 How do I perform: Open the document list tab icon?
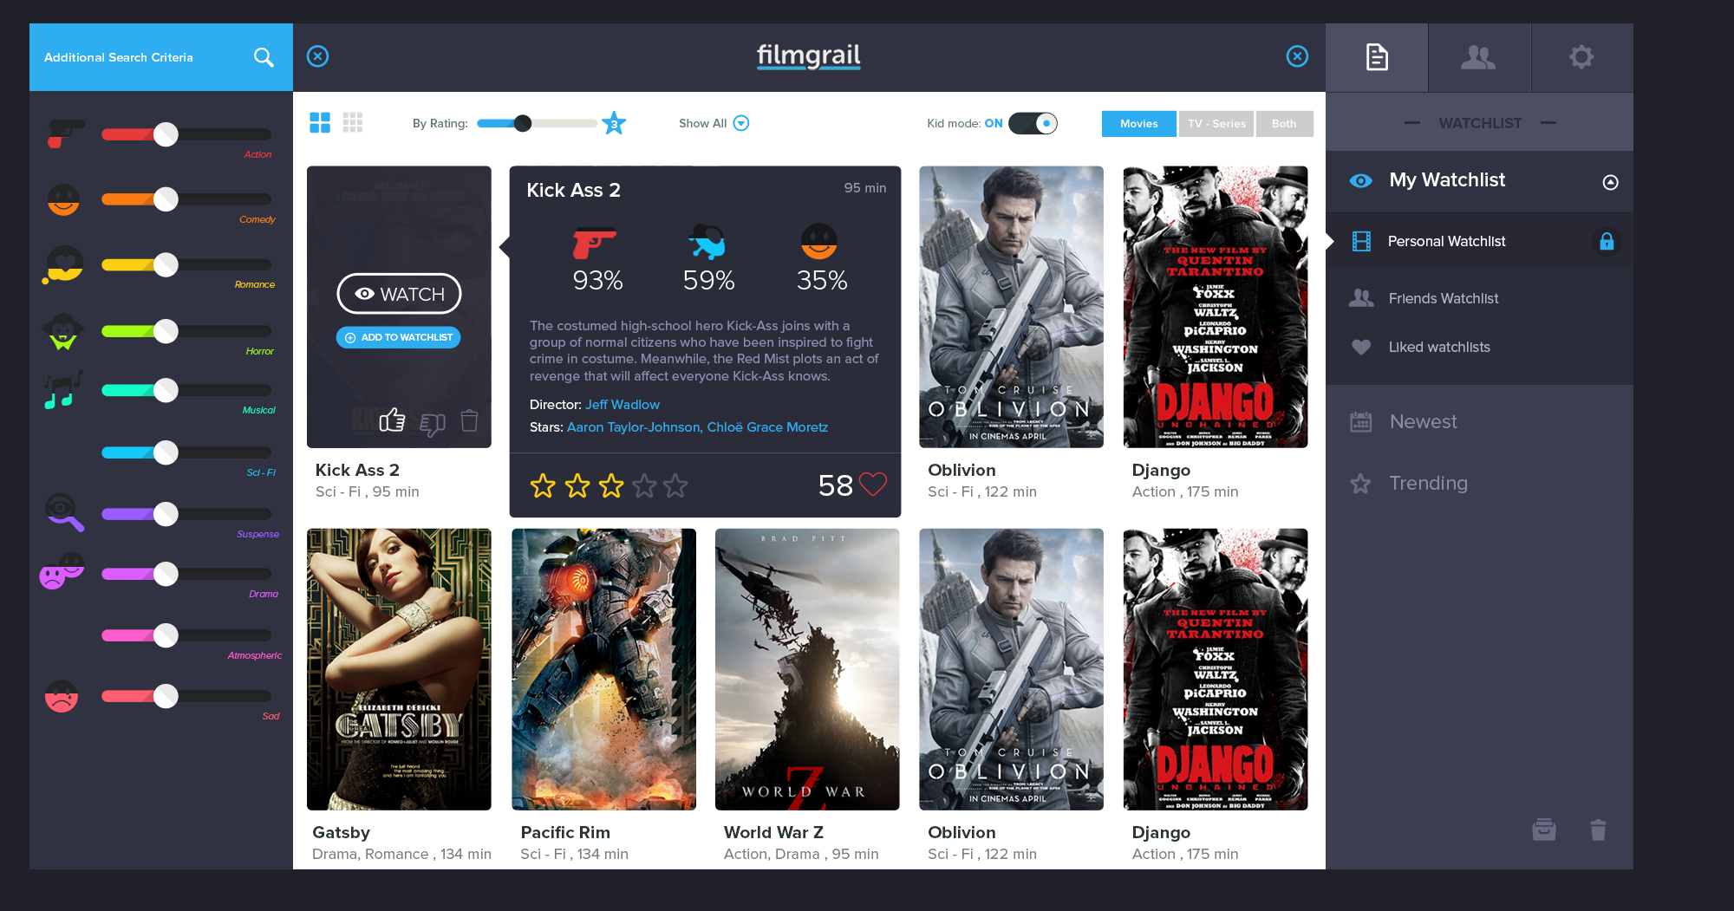1377,57
